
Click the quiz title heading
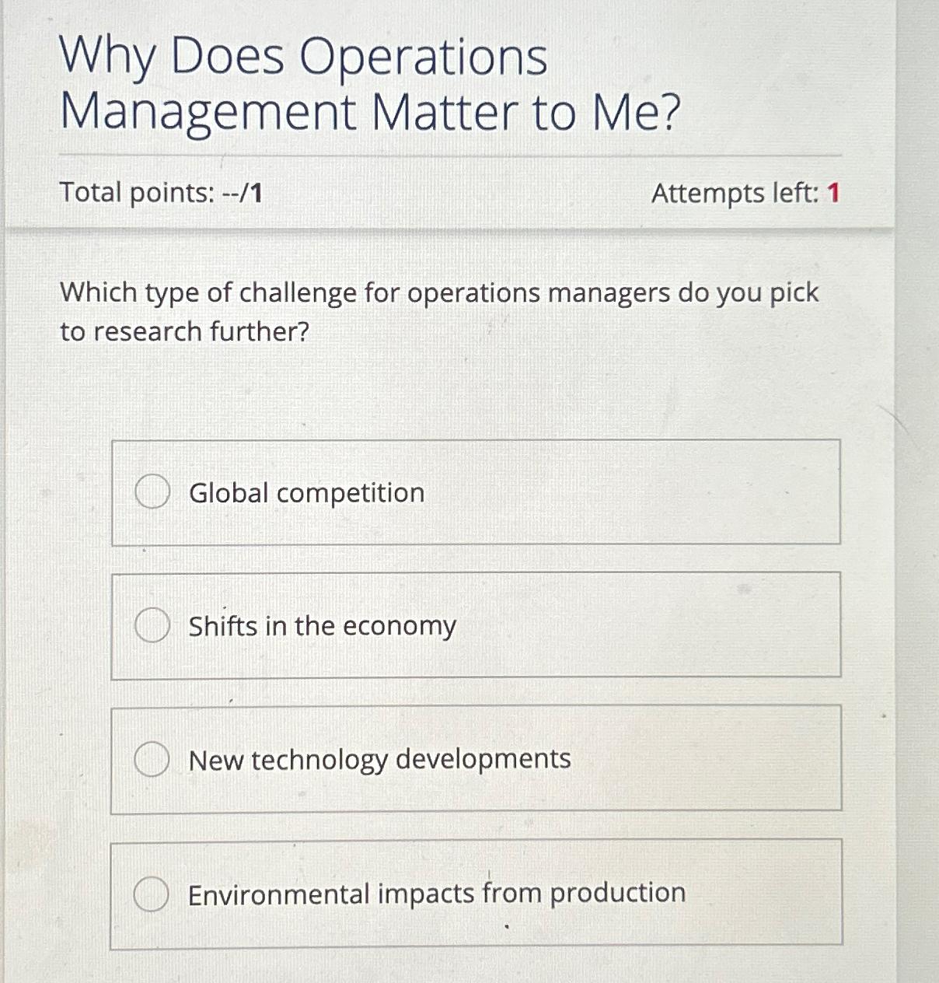369,86
